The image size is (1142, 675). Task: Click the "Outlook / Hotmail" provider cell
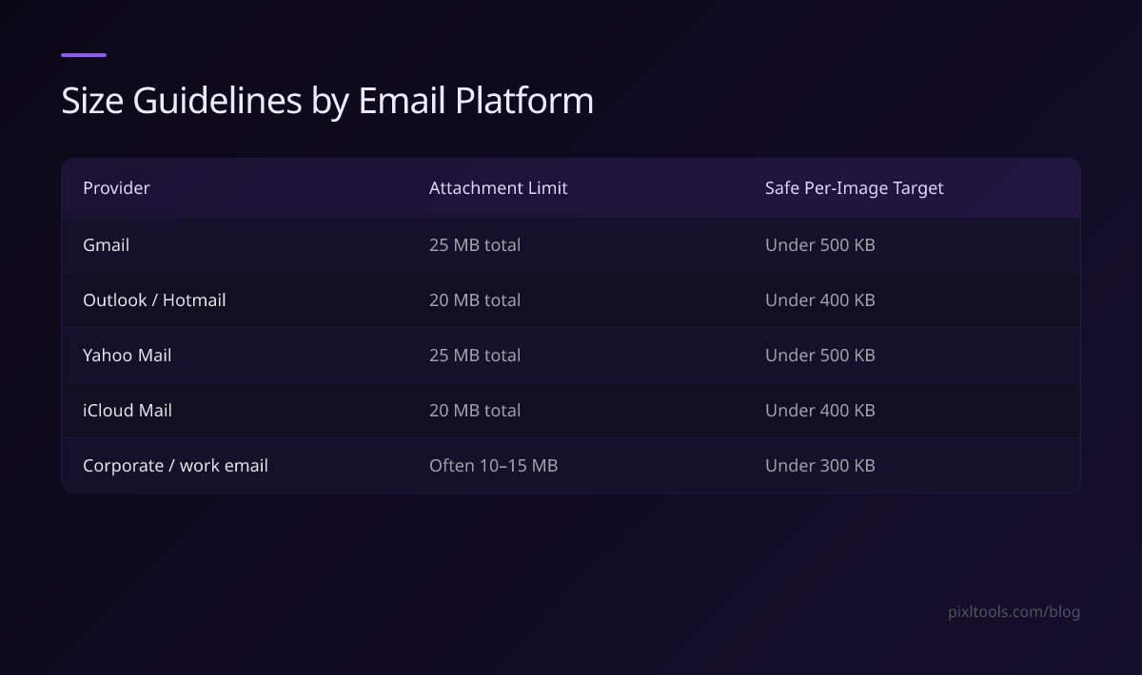point(154,300)
